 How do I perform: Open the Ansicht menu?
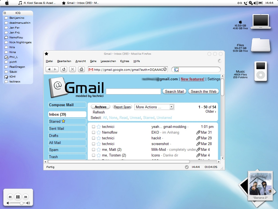click(80, 61)
